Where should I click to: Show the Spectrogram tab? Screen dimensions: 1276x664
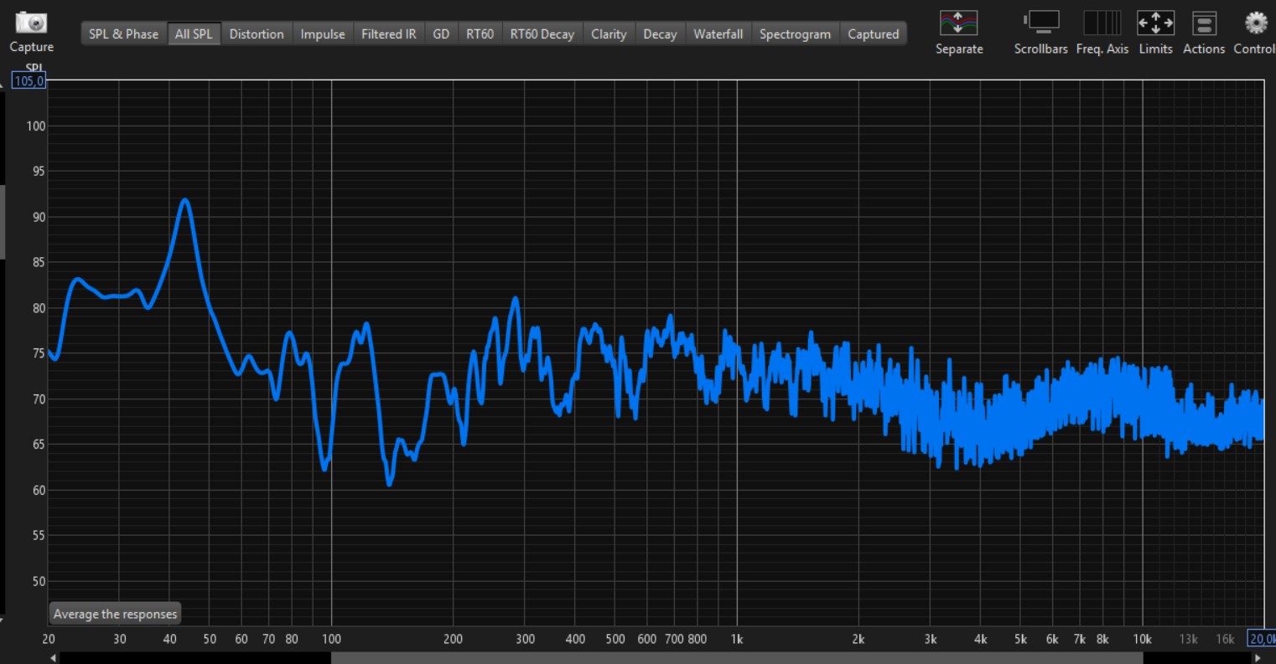tap(794, 34)
